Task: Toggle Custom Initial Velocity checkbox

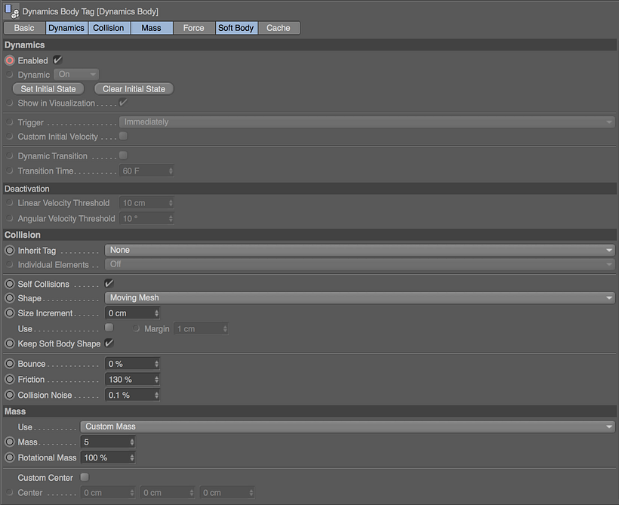Action: tap(124, 136)
